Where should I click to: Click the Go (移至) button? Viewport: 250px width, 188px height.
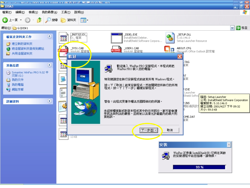coord(242,28)
